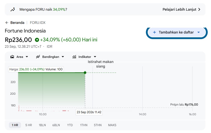This screenshot has width=211, height=133.
Task: Click the FORU:IDX ticker text
Action: pos(38,23)
